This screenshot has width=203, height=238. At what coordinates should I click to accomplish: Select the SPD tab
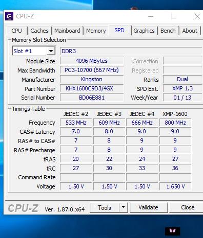(x=119, y=30)
